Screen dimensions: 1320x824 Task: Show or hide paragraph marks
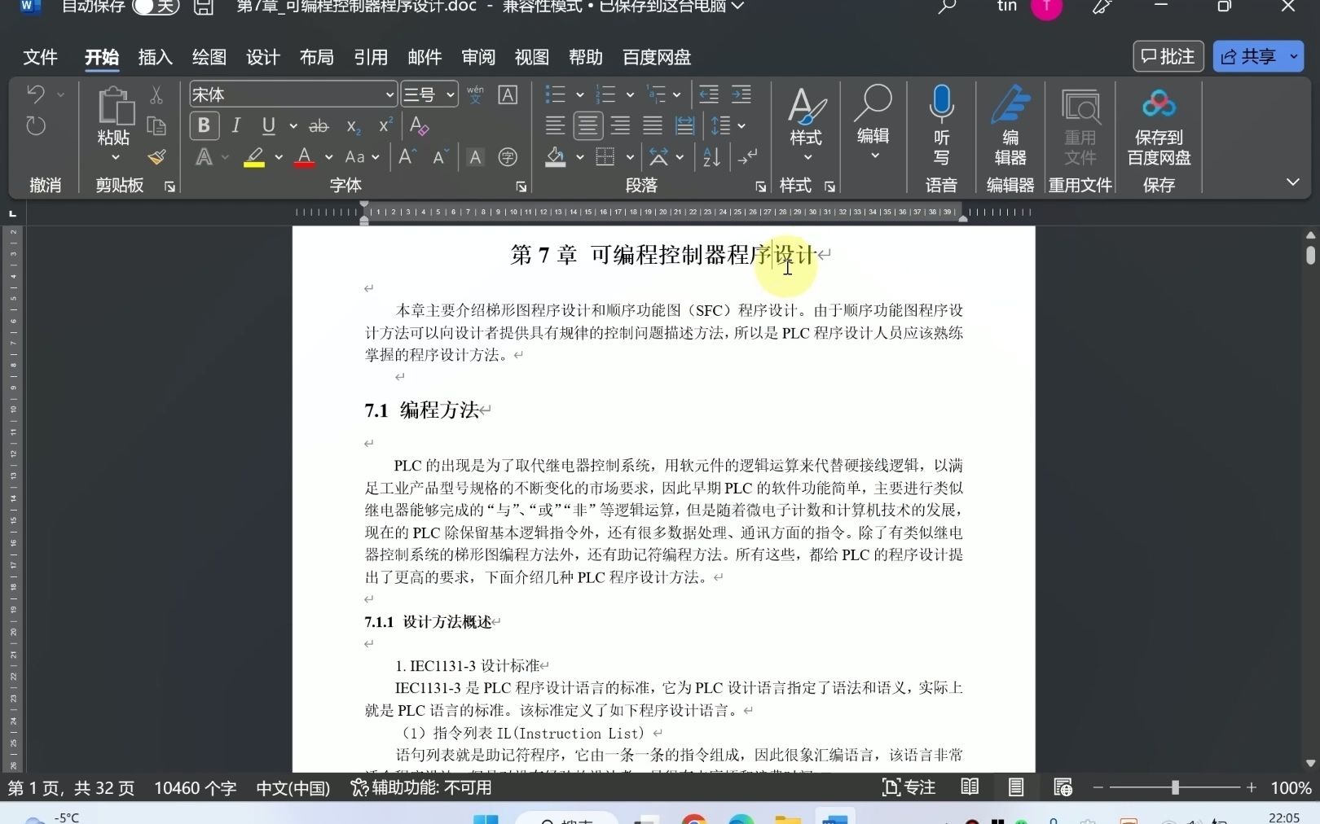pos(746,157)
